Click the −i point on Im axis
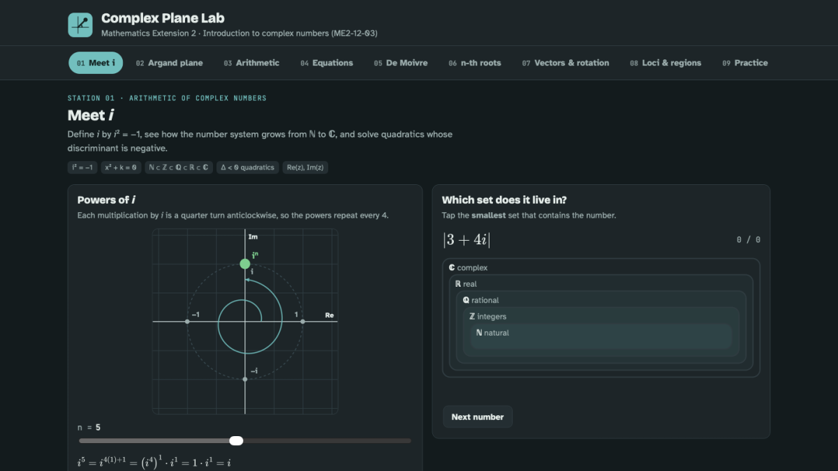The image size is (838, 471). tap(245, 379)
